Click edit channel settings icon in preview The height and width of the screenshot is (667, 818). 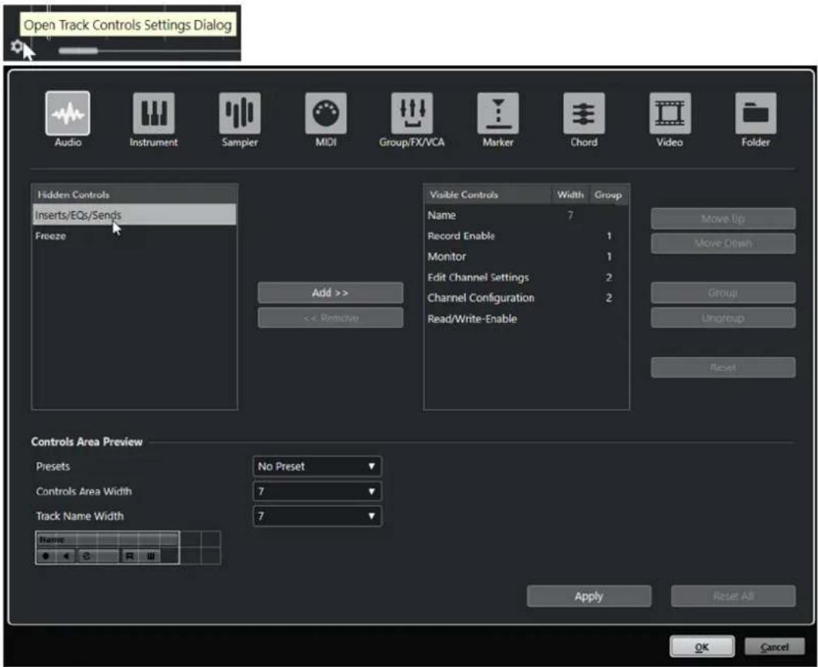point(87,556)
